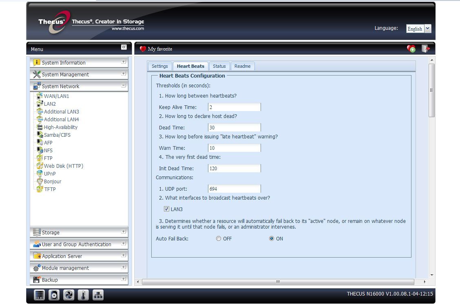This screenshot has width=460, height=307.
Task: Click the Backup icon
Action: click(37, 280)
